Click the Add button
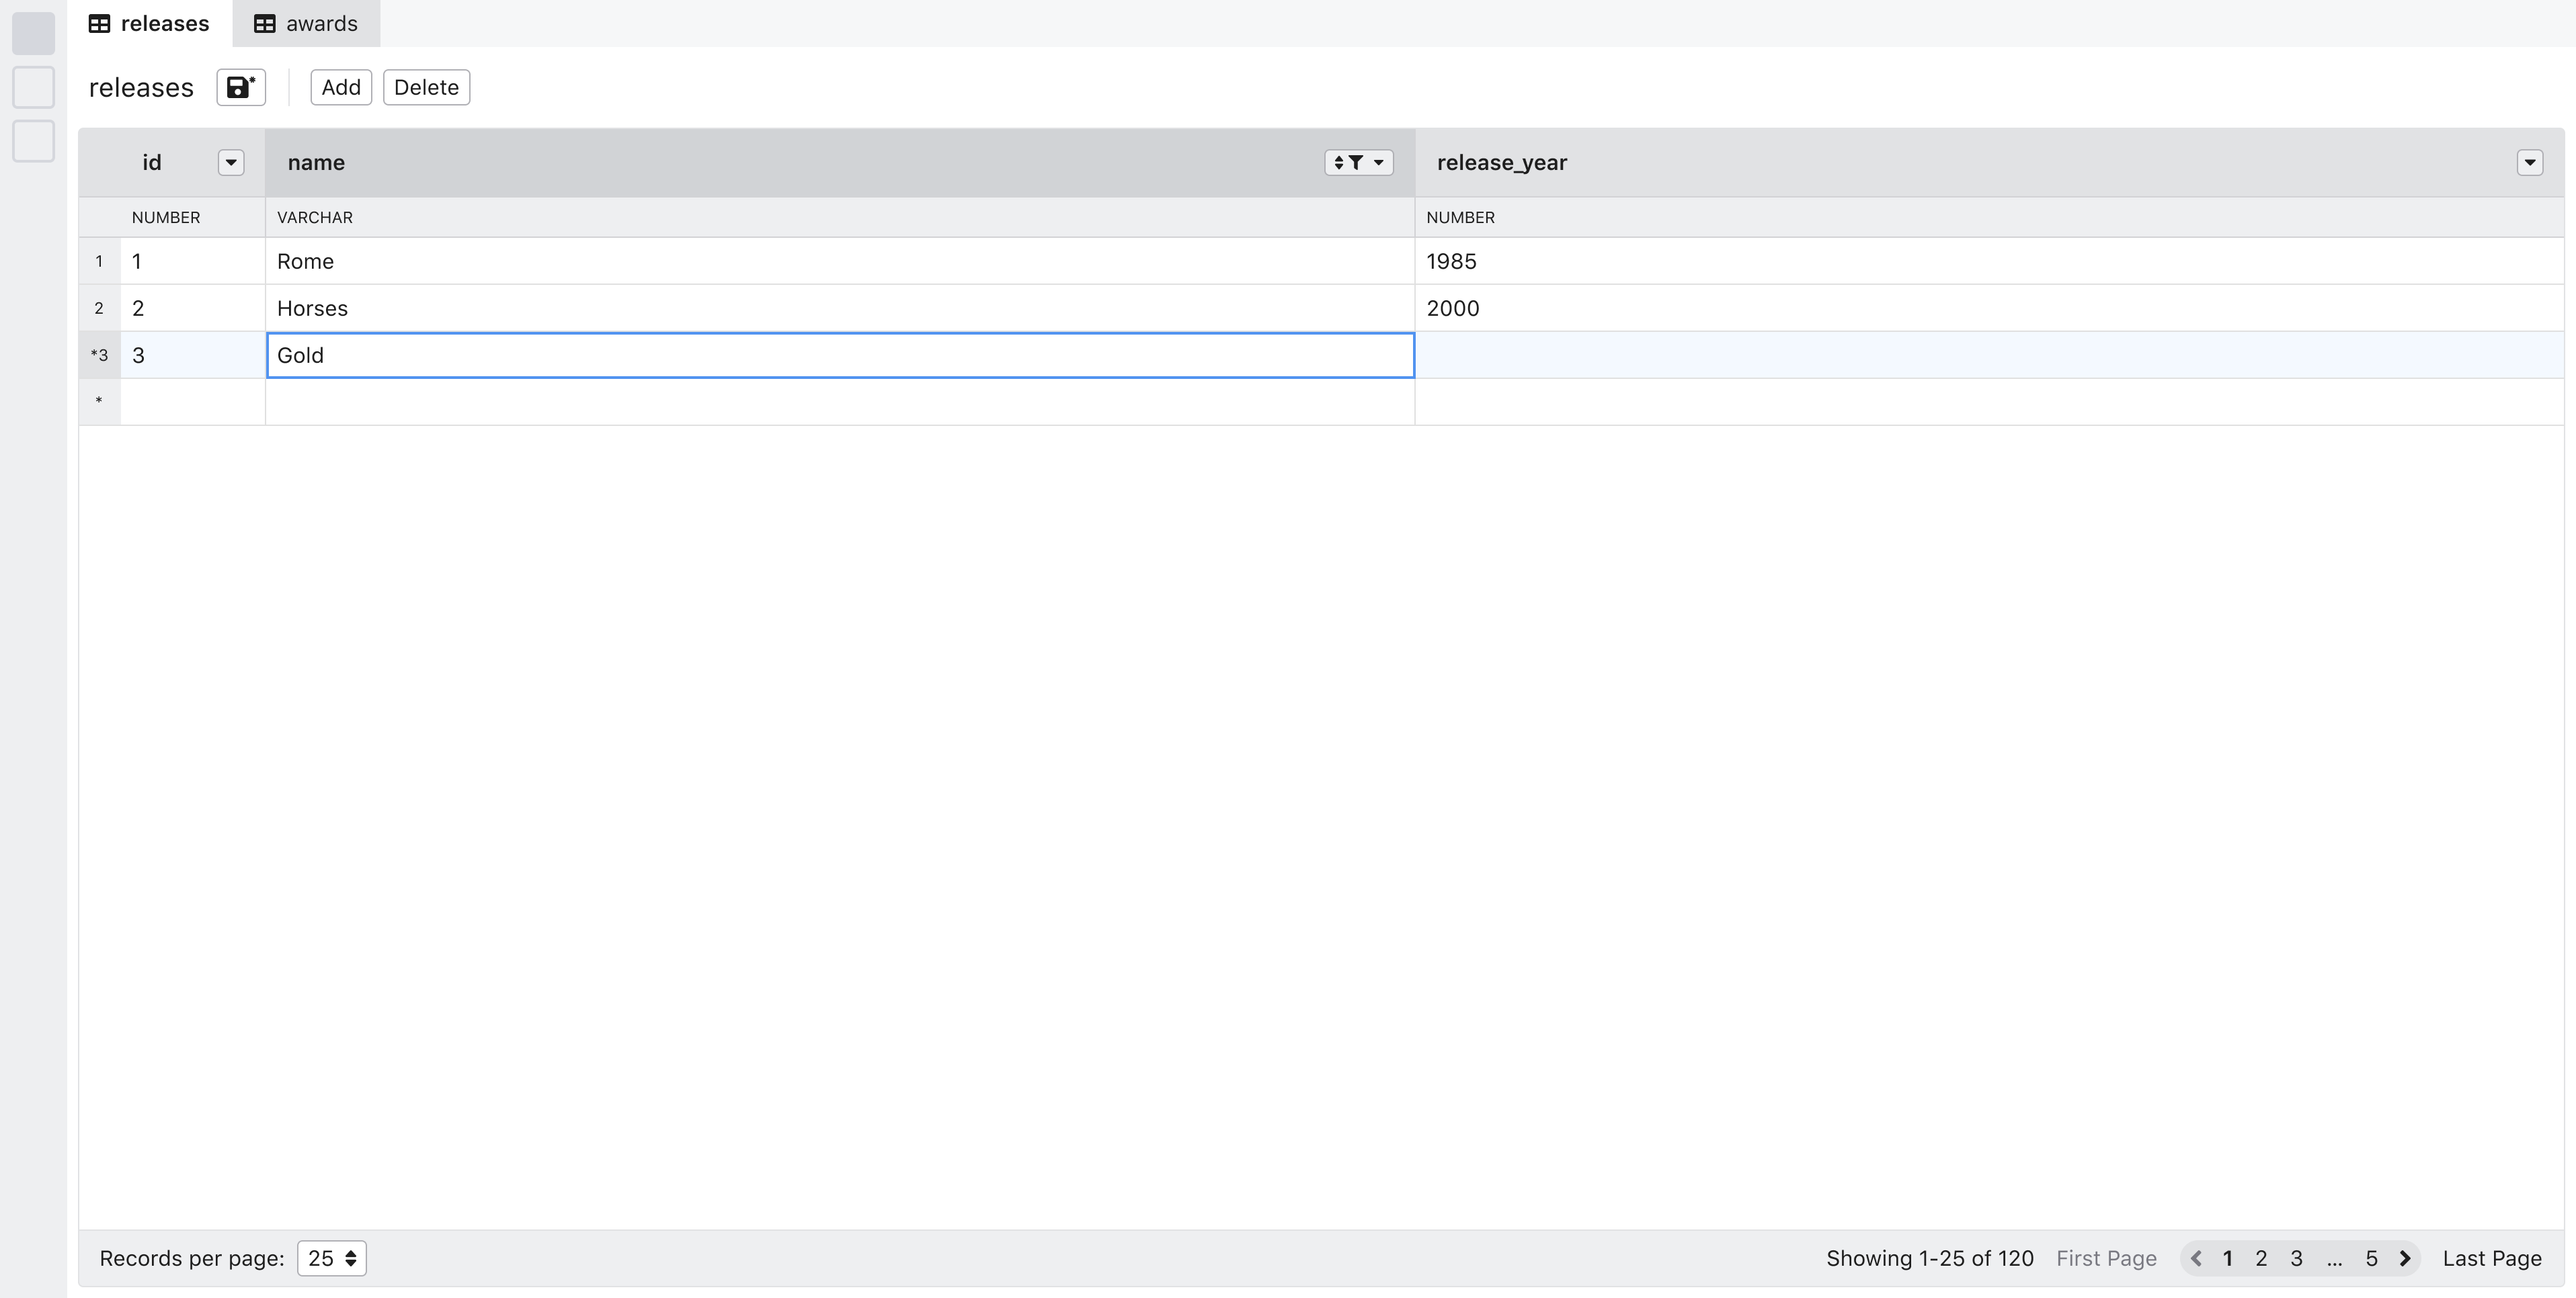This screenshot has height=1298, width=2576. 341,87
